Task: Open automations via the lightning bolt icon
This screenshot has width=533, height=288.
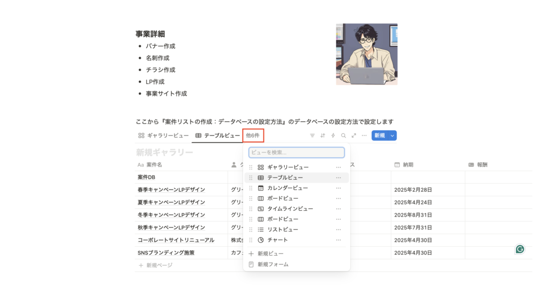Action: pyautogui.click(x=333, y=135)
